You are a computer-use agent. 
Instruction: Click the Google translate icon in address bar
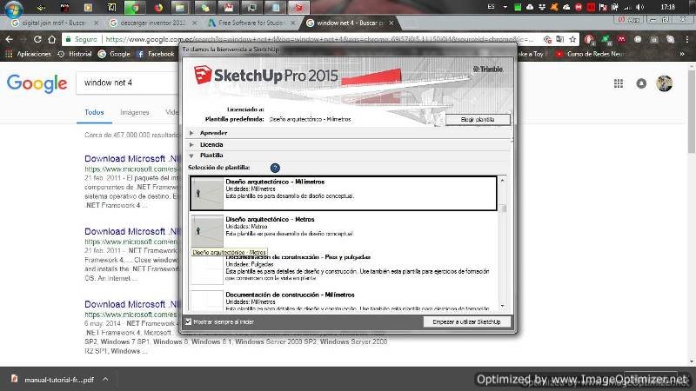[559, 39]
